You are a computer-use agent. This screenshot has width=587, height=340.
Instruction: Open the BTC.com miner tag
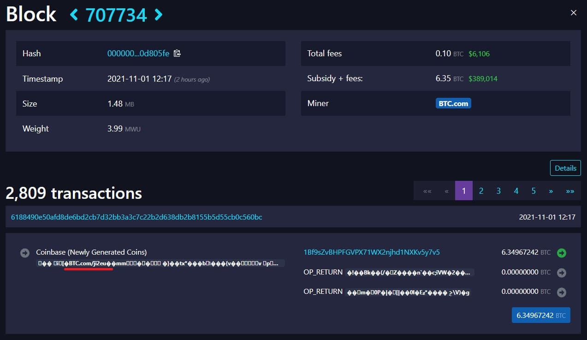coord(453,103)
